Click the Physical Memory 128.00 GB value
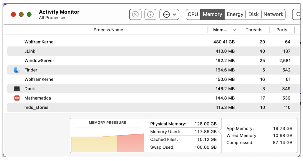 206,124
